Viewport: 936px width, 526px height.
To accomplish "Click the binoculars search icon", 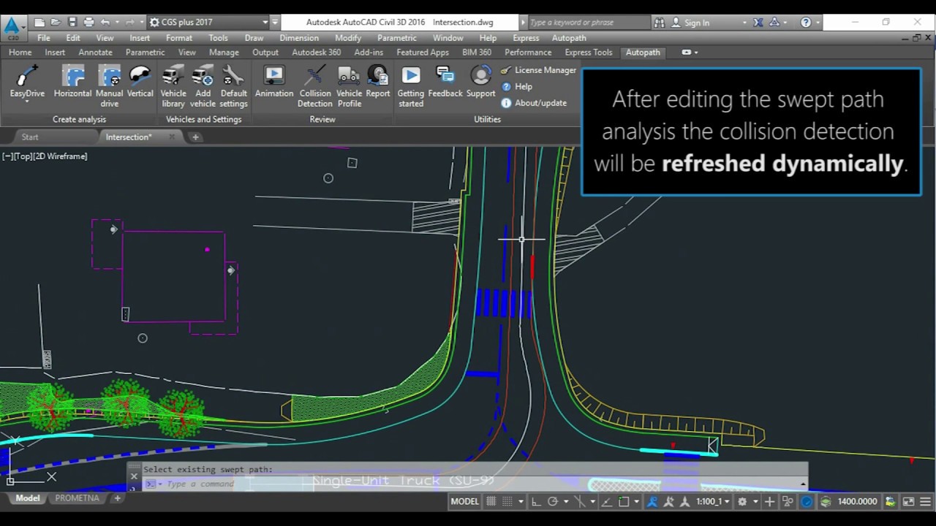I will click(660, 23).
